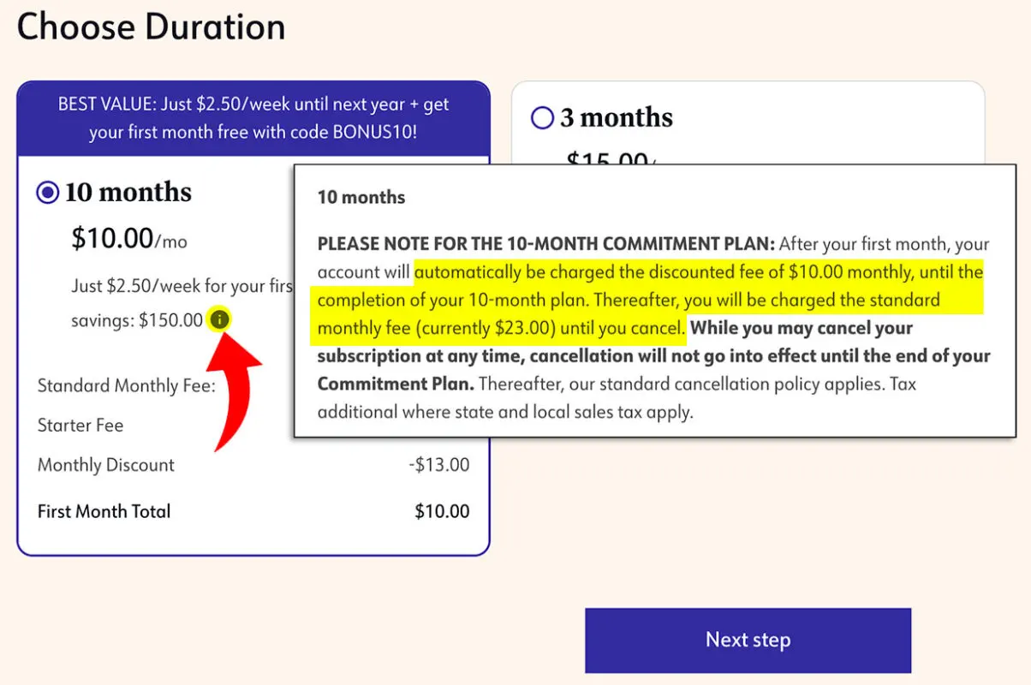The width and height of the screenshot is (1031, 685).
Task: Click the $10.00 first month total amount
Action: coord(442,511)
